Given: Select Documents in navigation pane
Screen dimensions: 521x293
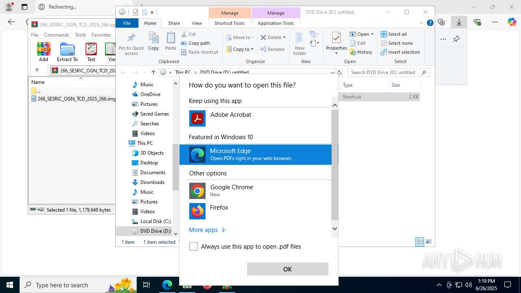Looking at the screenshot, I should click(149, 173).
